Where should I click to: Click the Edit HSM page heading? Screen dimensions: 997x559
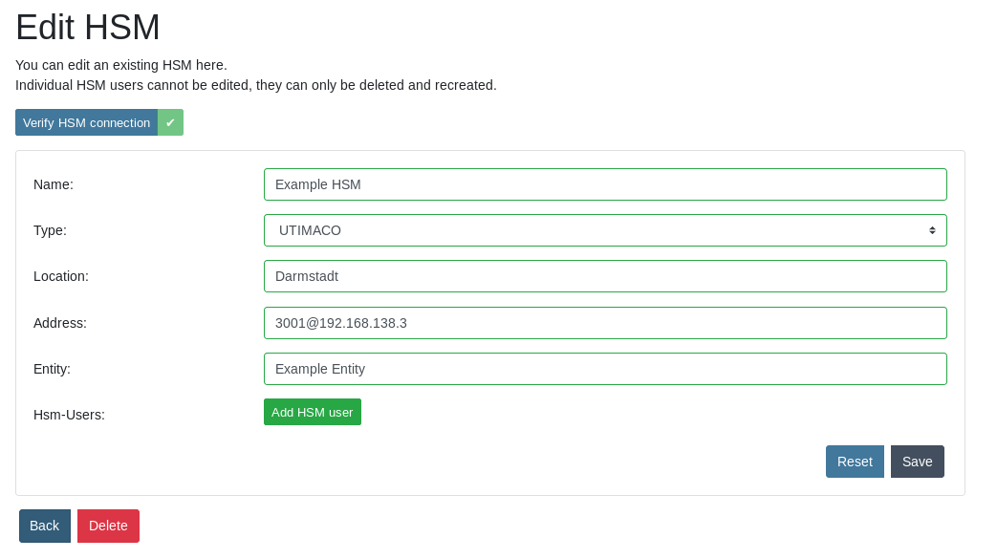(88, 28)
